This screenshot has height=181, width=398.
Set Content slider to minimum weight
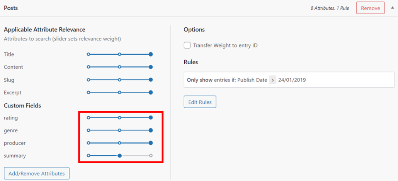click(x=88, y=67)
